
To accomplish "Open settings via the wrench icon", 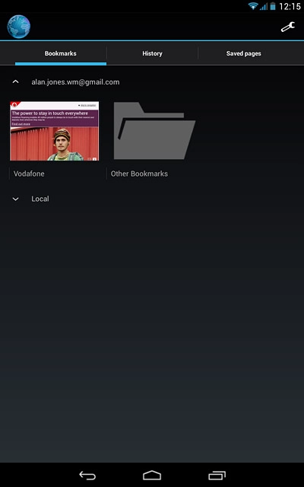I will click(x=288, y=27).
